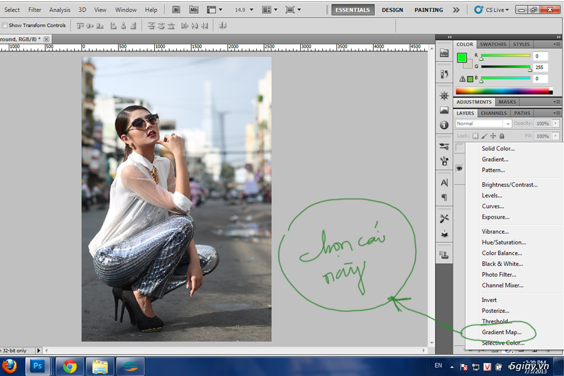Open the Paragraph panel icon
This screenshot has height=376, width=564.
tap(444, 197)
